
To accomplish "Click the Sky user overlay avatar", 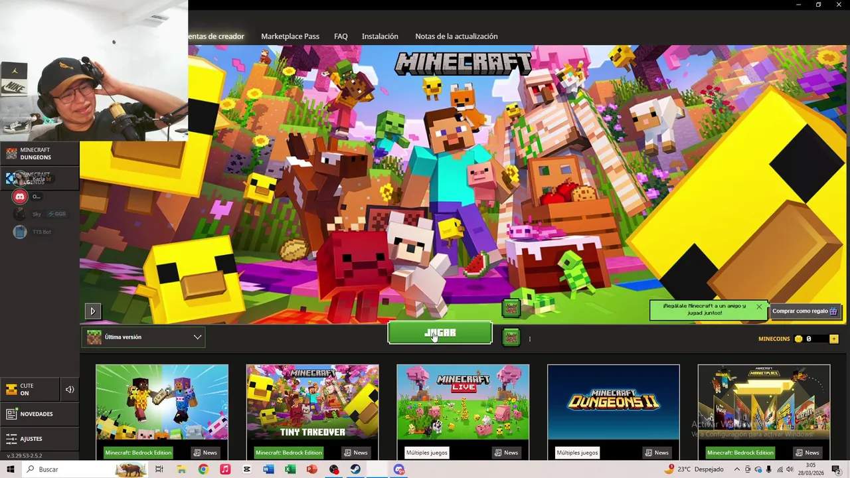I will click(20, 214).
